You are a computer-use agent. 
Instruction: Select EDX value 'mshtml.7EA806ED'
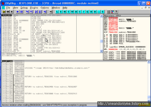click(127, 21)
